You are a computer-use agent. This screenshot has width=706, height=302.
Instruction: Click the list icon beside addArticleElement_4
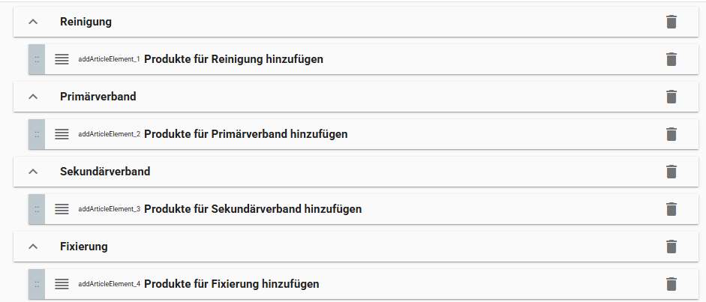(62, 284)
